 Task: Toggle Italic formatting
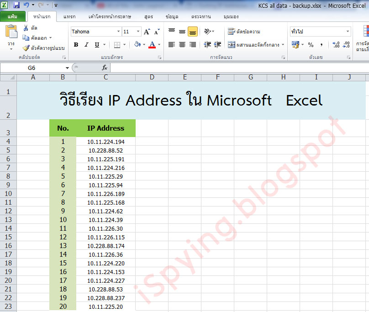(x=85, y=44)
